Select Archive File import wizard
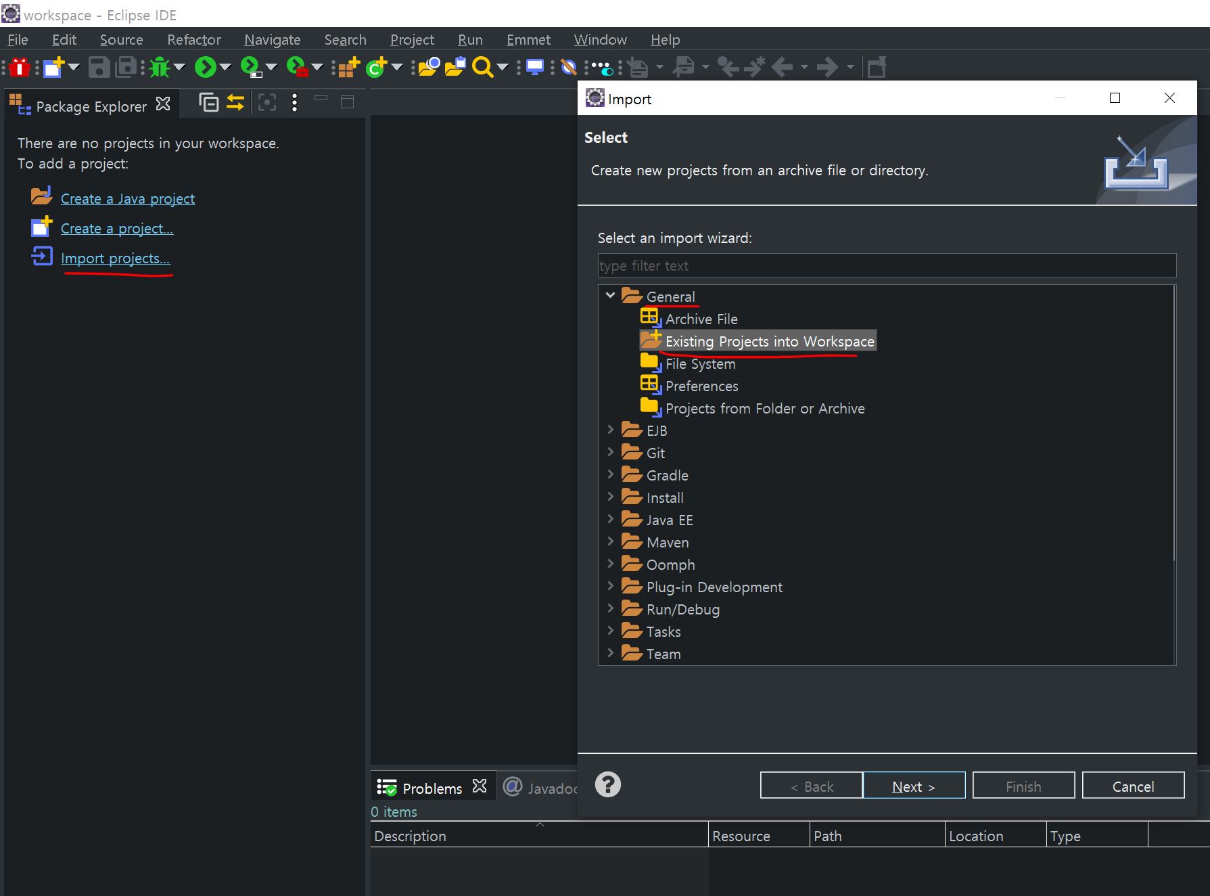This screenshot has height=896, width=1210. pyautogui.click(x=701, y=319)
